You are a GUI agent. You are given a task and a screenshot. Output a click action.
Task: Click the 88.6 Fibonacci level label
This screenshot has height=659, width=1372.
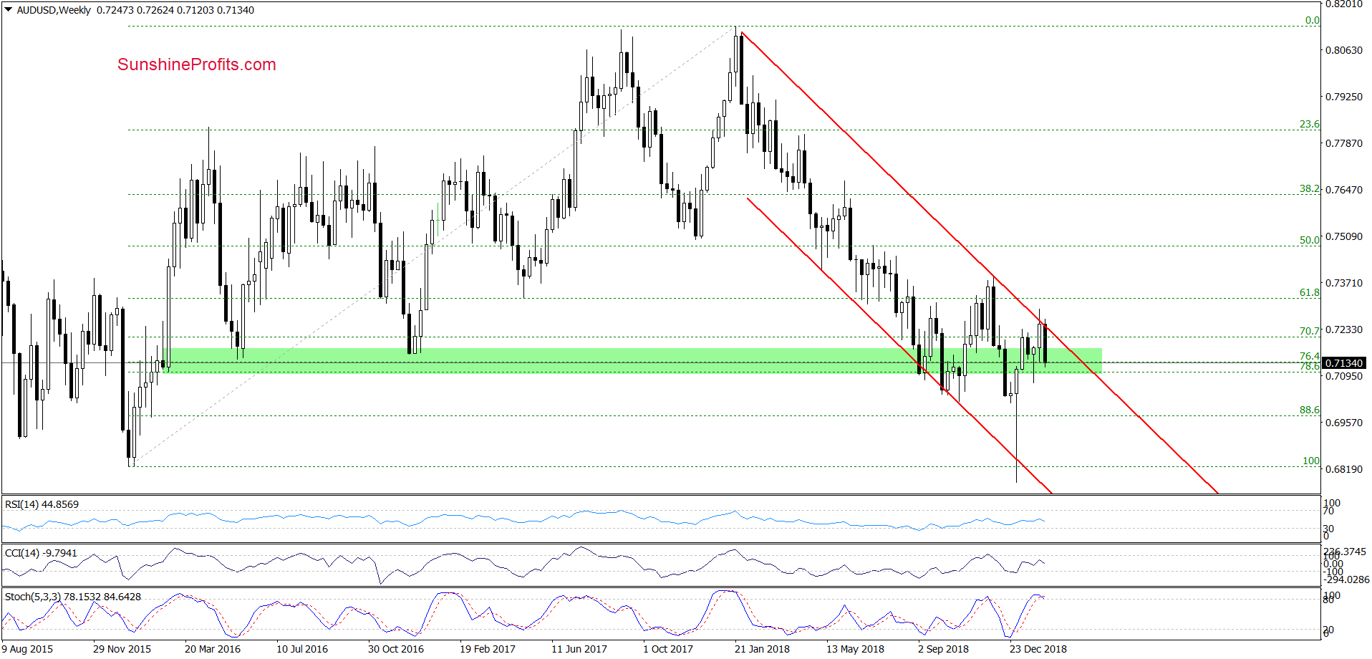click(x=1310, y=410)
